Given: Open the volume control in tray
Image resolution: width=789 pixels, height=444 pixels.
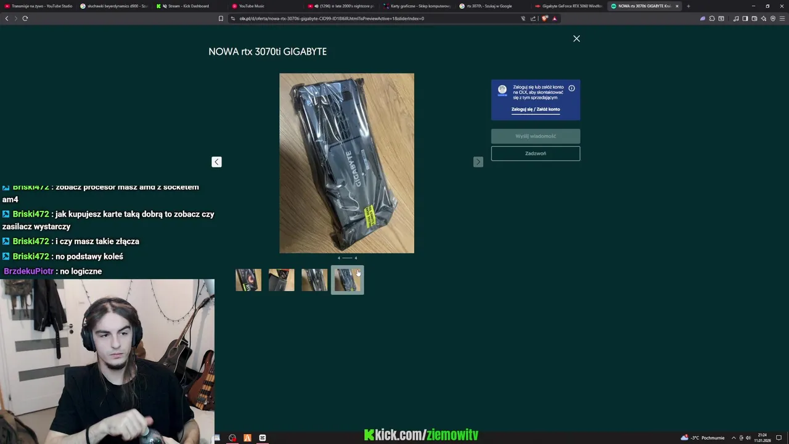Looking at the screenshot, I should [748, 438].
